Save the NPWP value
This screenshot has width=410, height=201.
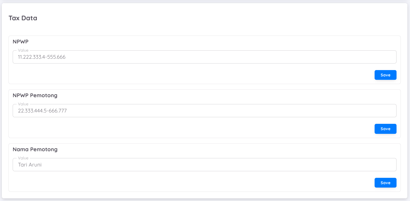coord(385,75)
